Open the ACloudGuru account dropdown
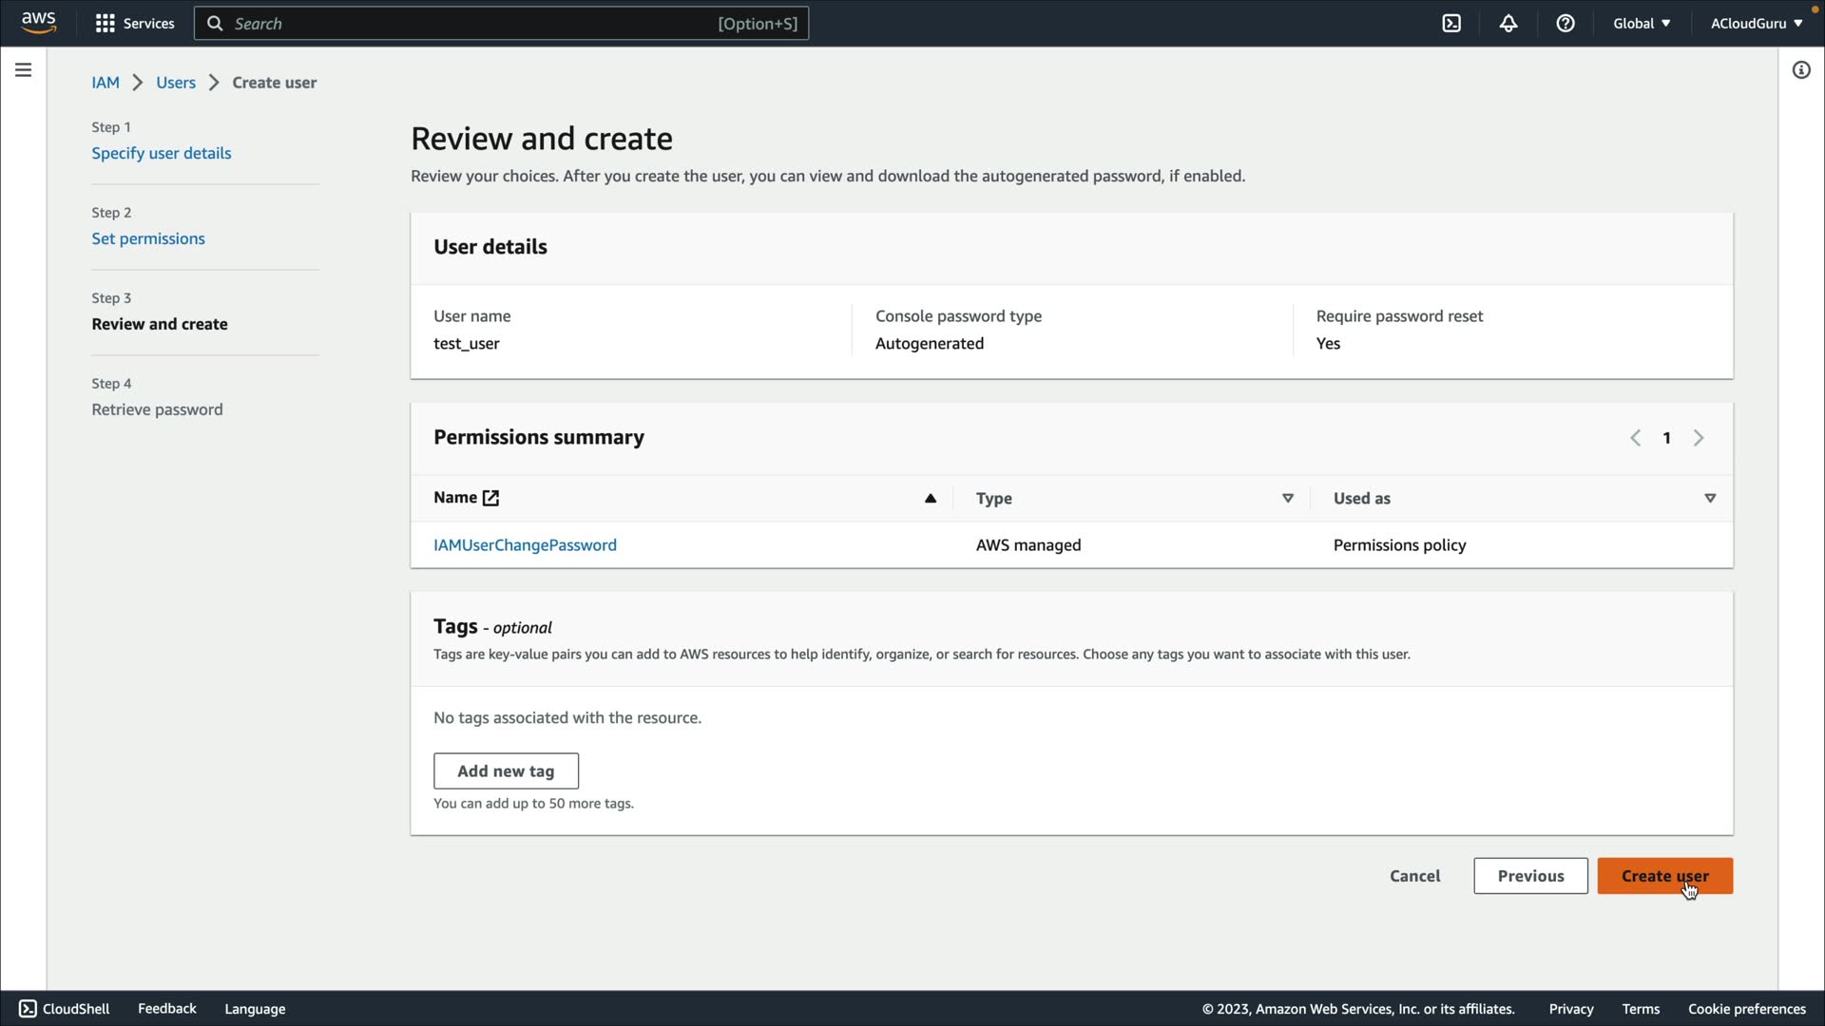This screenshot has height=1026, width=1825. click(1756, 23)
